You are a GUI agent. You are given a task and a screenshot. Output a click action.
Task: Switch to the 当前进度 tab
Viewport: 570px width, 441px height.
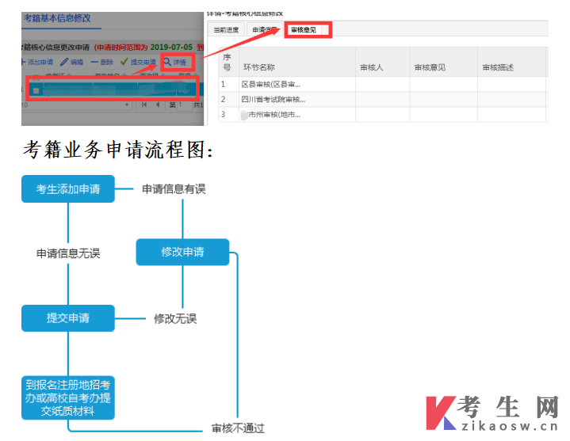coord(226,30)
